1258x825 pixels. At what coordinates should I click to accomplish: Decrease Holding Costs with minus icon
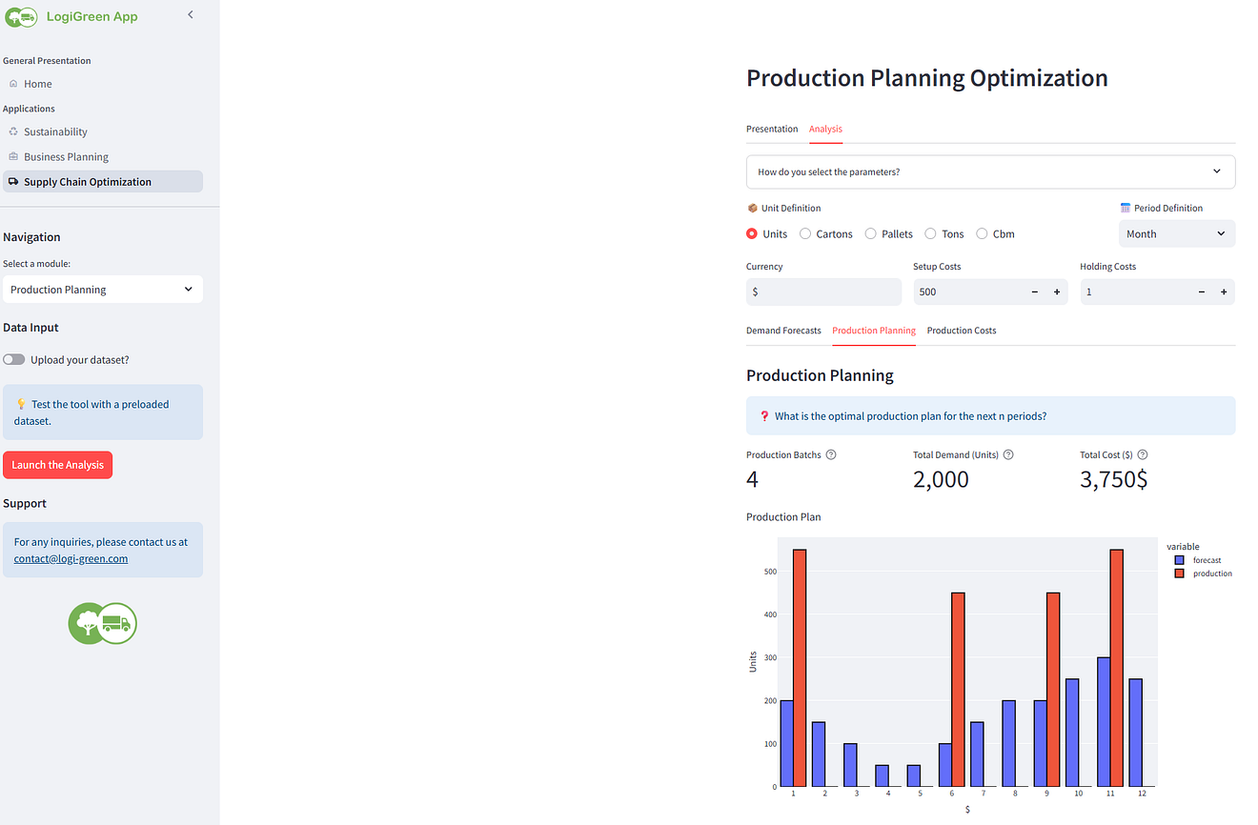(x=1202, y=292)
